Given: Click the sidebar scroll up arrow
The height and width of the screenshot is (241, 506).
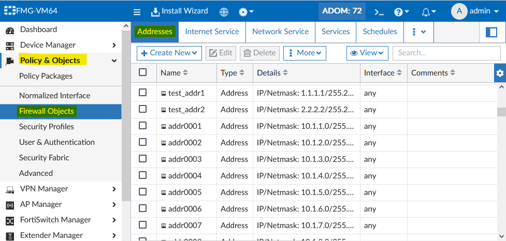Looking at the screenshot, I should (x=126, y=26).
